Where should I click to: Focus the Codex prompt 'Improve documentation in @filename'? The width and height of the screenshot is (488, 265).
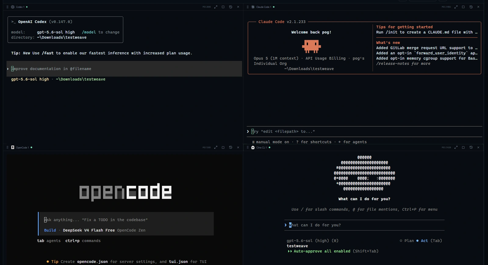click(124, 69)
